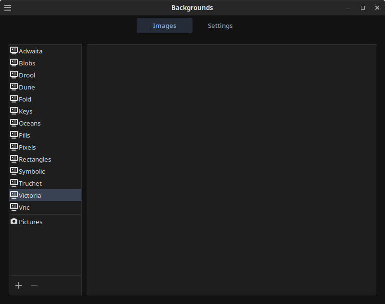Click the monitor icon beside Vnc
The width and height of the screenshot is (385, 304).
point(14,207)
